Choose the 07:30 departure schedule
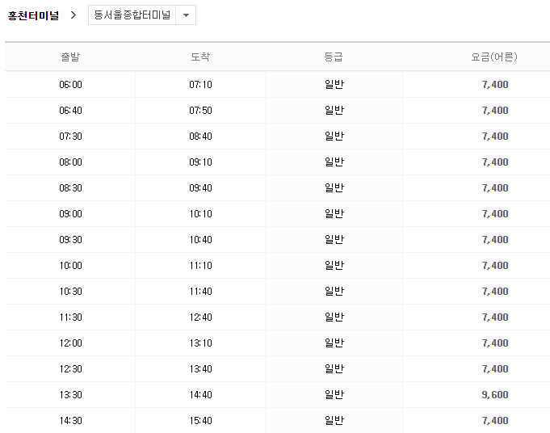The width and height of the screenshot is (550, 433). click(x=70, y=137)
